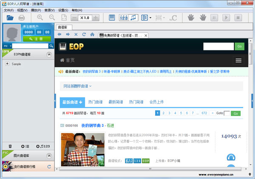Click the X 1.0 zoom scale control
This screenshot has height=179, width=255.
point(85,18)
